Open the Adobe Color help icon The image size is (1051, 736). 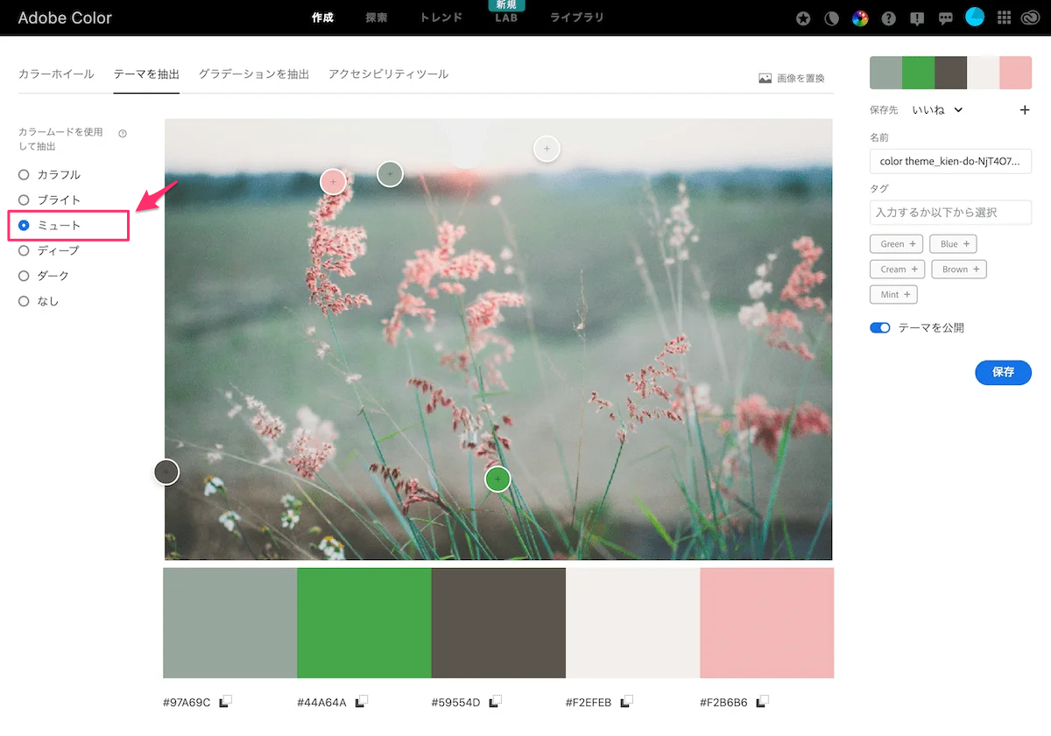click(888, 18)
